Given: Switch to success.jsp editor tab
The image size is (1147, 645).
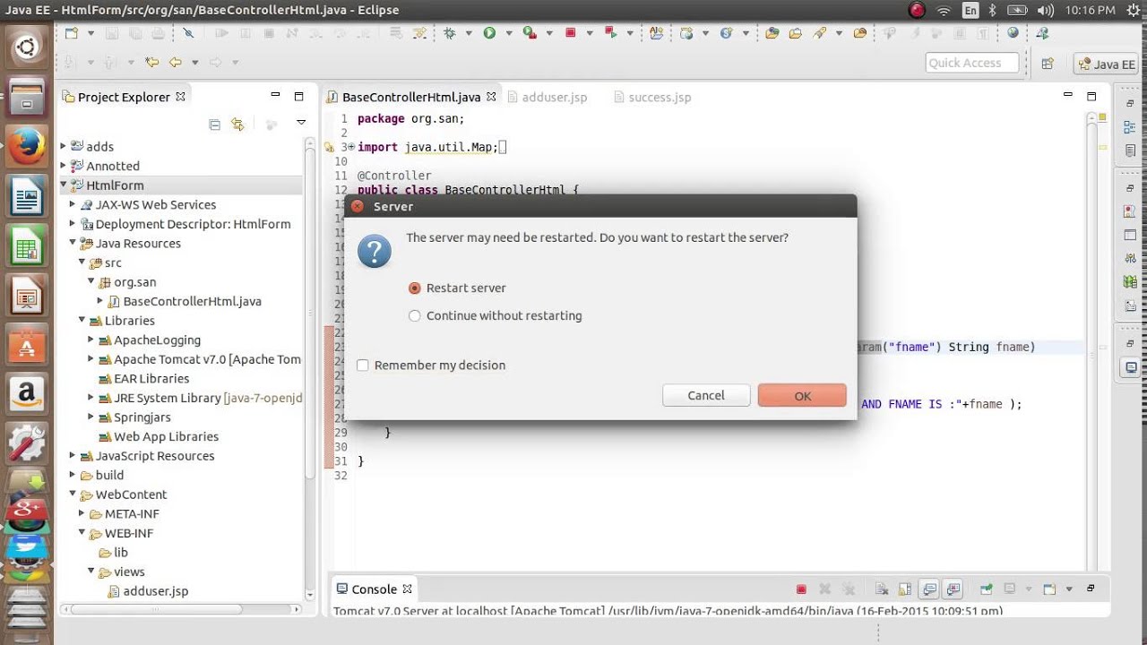Looking at the screenshot, I should 652,97.
